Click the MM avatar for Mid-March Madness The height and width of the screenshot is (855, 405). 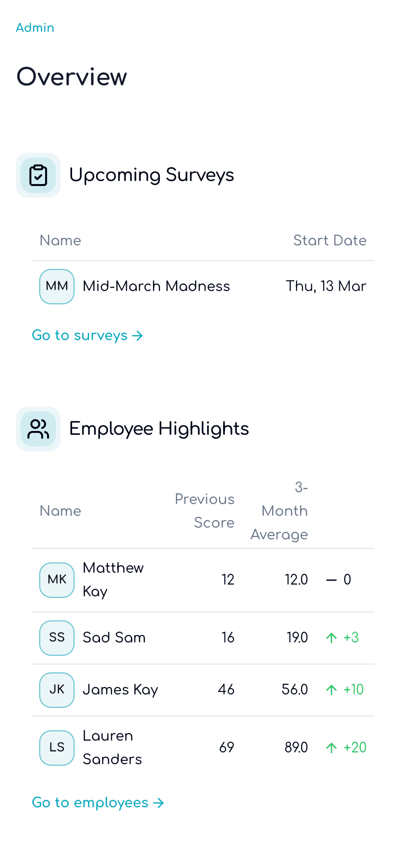[x=57, y=287]
